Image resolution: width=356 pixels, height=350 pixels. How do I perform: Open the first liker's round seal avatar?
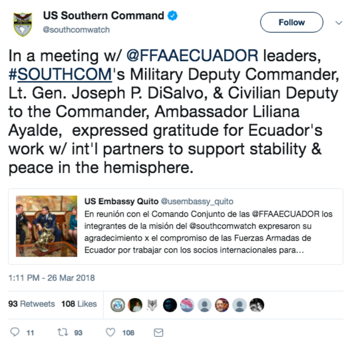pos(117,305)
